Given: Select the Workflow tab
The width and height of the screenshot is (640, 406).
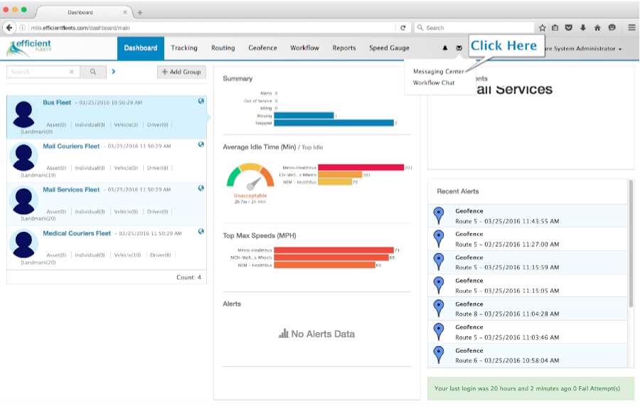Looking at the screenshot, I should click(x=304, y=48).
